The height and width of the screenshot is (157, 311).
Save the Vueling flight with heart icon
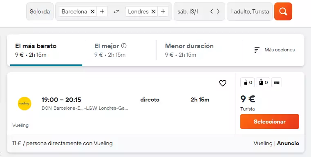coord(223,83)
